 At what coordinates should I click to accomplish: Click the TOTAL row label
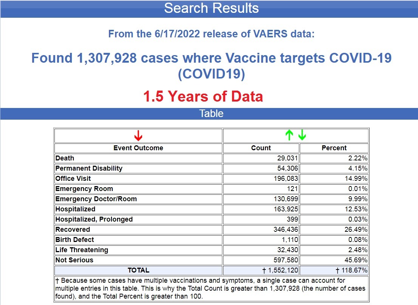coord(138,270)
